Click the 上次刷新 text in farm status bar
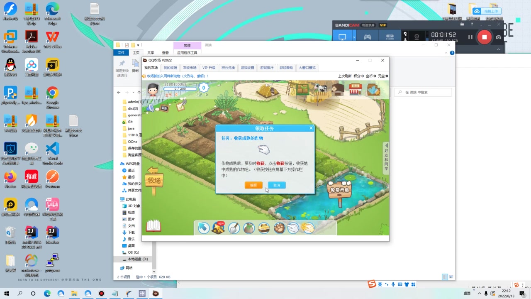Viewport: 531px width, 299px height. [345, 76]
